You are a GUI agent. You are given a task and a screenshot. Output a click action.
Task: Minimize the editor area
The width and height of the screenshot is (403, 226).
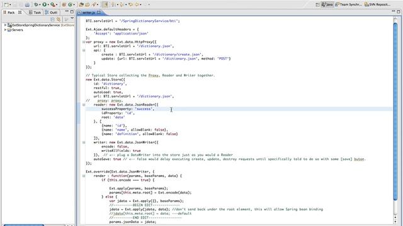393,11
